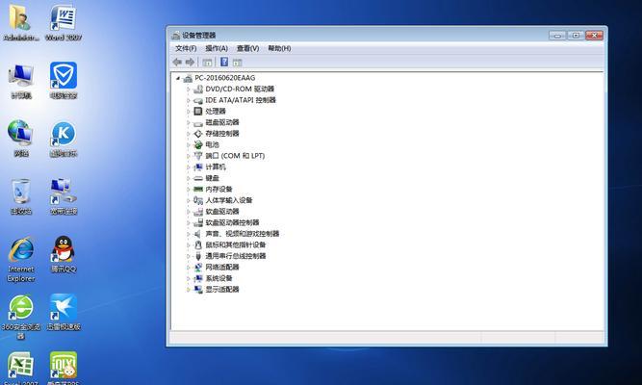The width and height of the screenshot is (642, 385).
Task: Open the 查看(V) menu
Action: pos(247,48)
